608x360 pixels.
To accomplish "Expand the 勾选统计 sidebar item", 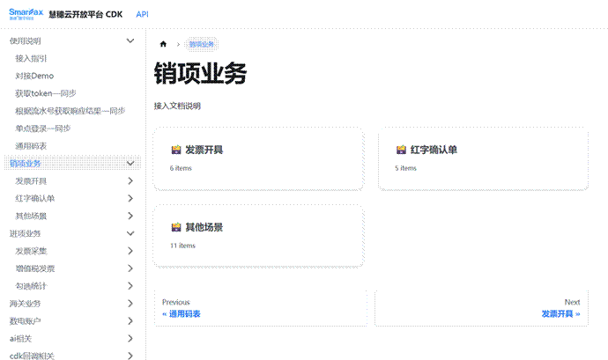I will coord(130,286).
